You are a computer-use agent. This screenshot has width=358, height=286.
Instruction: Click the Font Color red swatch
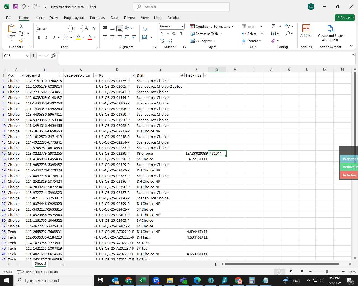[x=90, y=37]
